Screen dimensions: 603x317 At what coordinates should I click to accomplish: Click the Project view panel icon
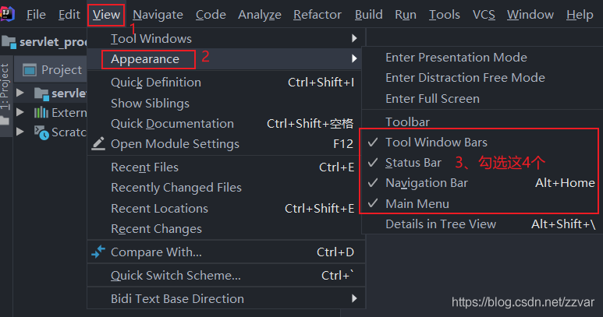pyautogui.click(x=30, y=70)
